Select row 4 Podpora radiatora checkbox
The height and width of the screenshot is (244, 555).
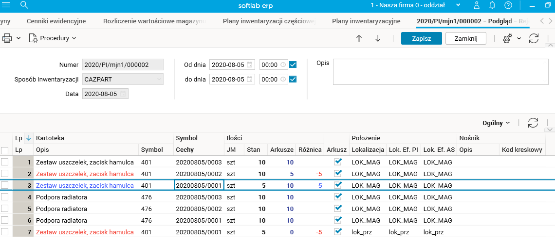5,197
